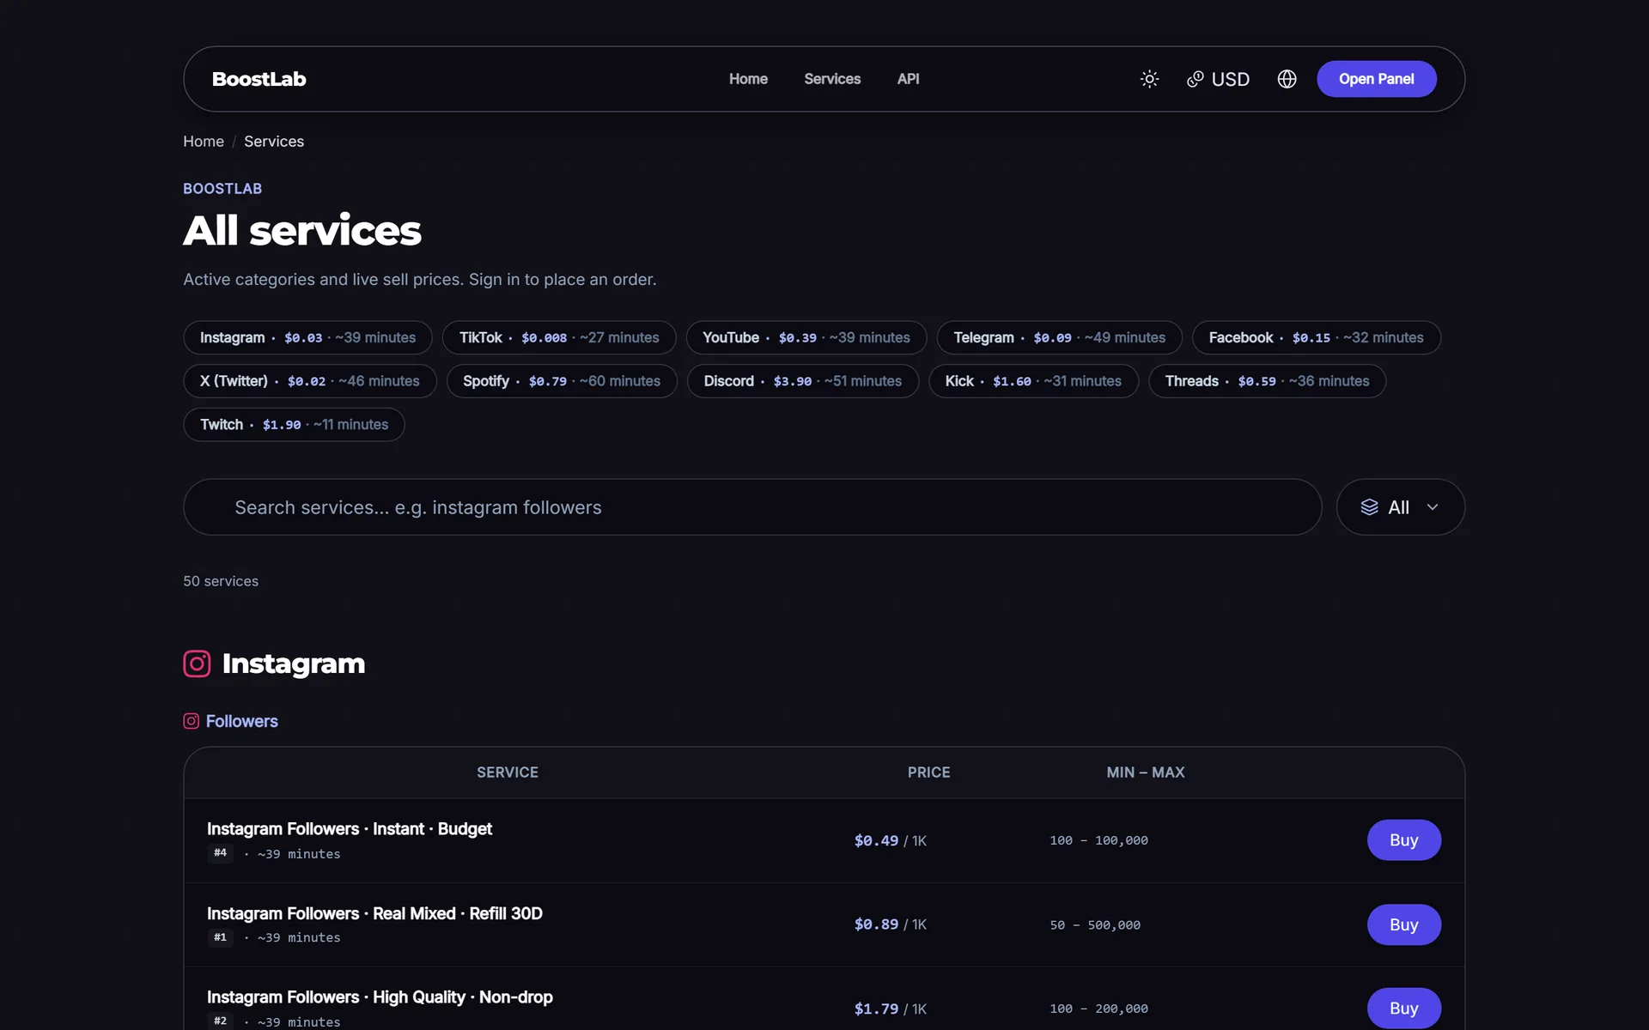Click the Open Panel button
Viewport: 1649px width, 1030px height.
tap(1376, 79)
